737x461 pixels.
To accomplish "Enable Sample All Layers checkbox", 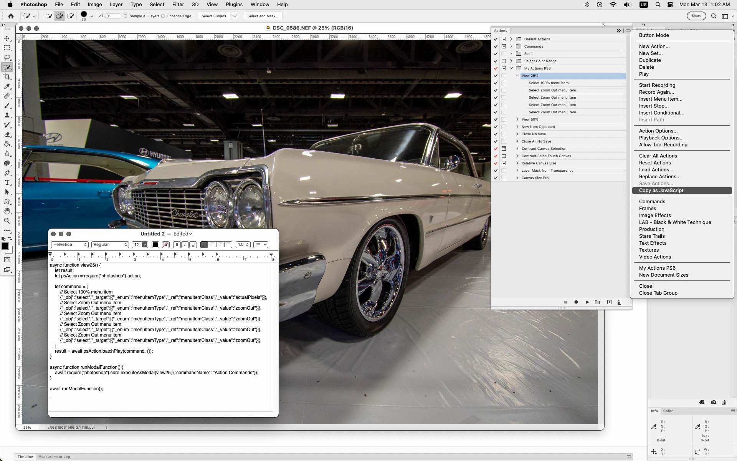I will pos(126,16).
